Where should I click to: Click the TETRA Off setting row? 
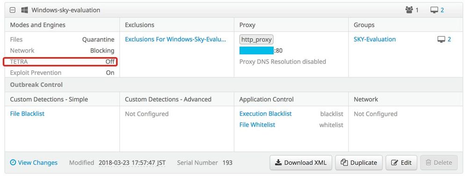click(x=60, y=62)
